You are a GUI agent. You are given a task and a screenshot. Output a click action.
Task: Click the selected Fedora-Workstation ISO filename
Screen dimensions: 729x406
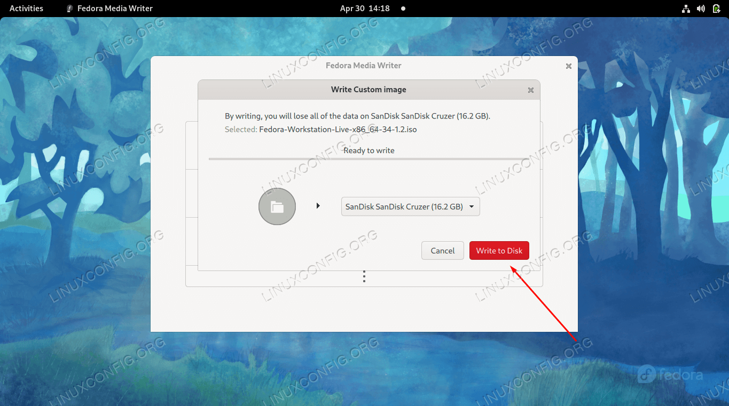pos(338,129)
